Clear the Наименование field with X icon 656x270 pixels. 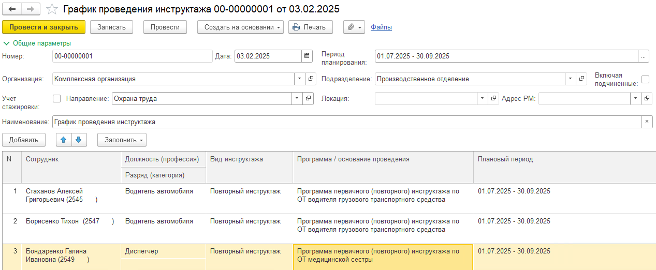(647, 122)
